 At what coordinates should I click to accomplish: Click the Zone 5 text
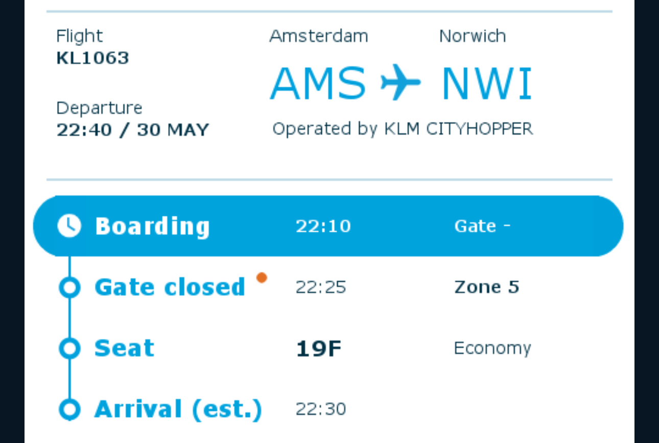486,287
